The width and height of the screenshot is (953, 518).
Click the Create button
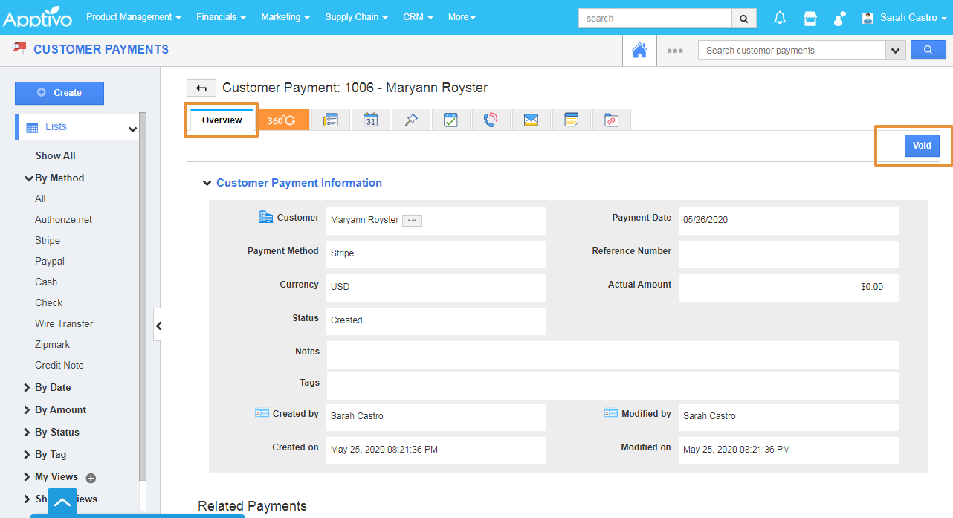59,93
